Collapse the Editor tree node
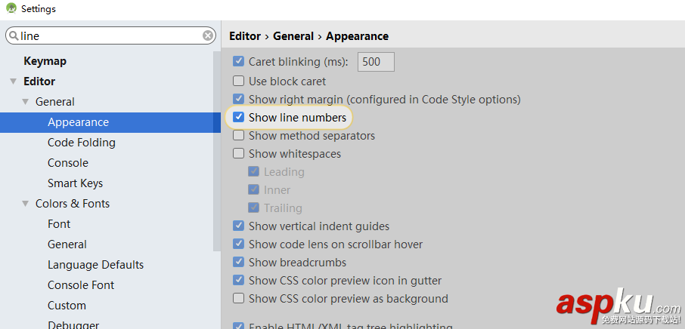 pyautogui.click(x=13, y=81)
